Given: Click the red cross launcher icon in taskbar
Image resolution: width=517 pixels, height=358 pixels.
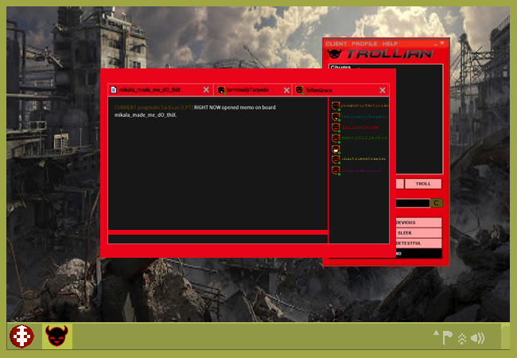Looking at the screenshot, I should click(x=22, y=336).
